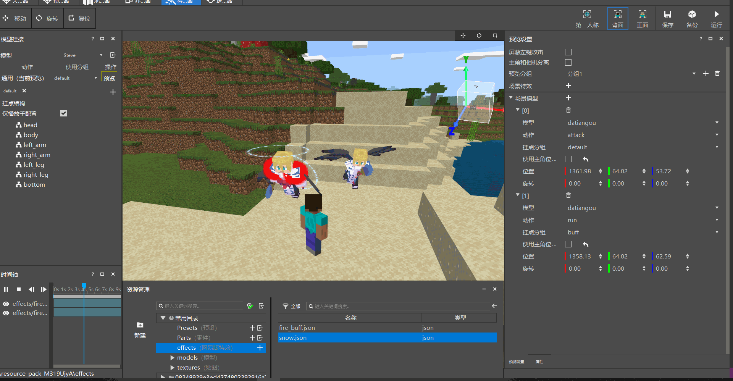Toggle 使用主角位 checkbox for model [0]
Image resolution: width=733 pixels, height=381 pixels.
[568, 159]
